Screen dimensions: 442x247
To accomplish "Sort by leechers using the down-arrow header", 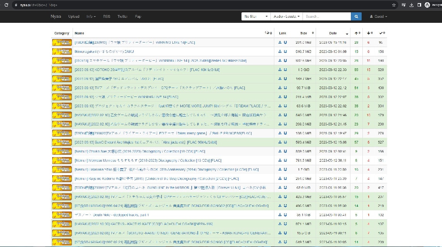I will 369,33.
